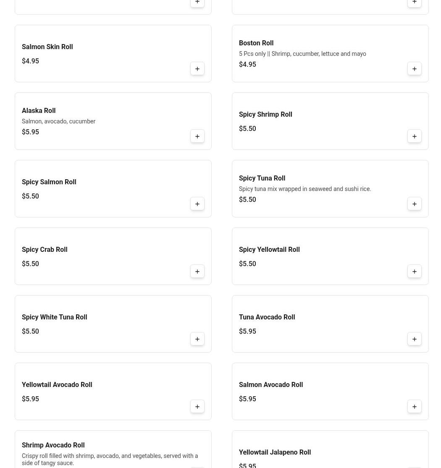Add Spicy Shrimp Roll to order
Screen dimensions: 441x468
pos(415,136)
